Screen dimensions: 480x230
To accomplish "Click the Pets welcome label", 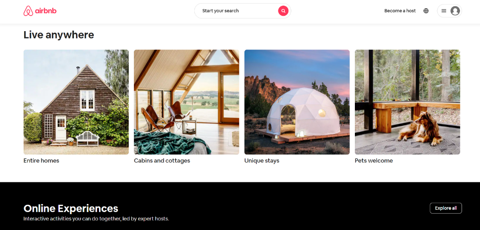I will (x=374, y=160).
